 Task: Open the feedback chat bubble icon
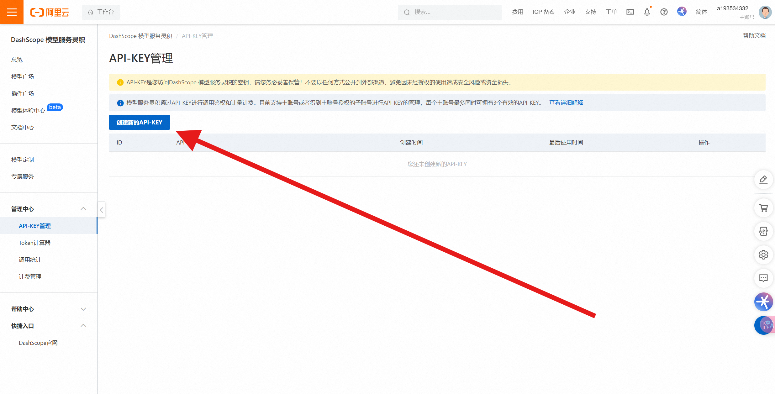pos(763,278)
